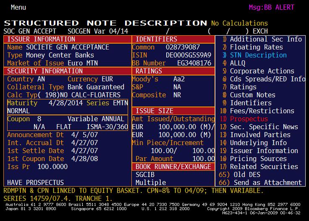Image resolution: width=309 pixels, height=221 pixels.
Task: Choose Send as Attachment option
Action: click(x=260, y=182)
